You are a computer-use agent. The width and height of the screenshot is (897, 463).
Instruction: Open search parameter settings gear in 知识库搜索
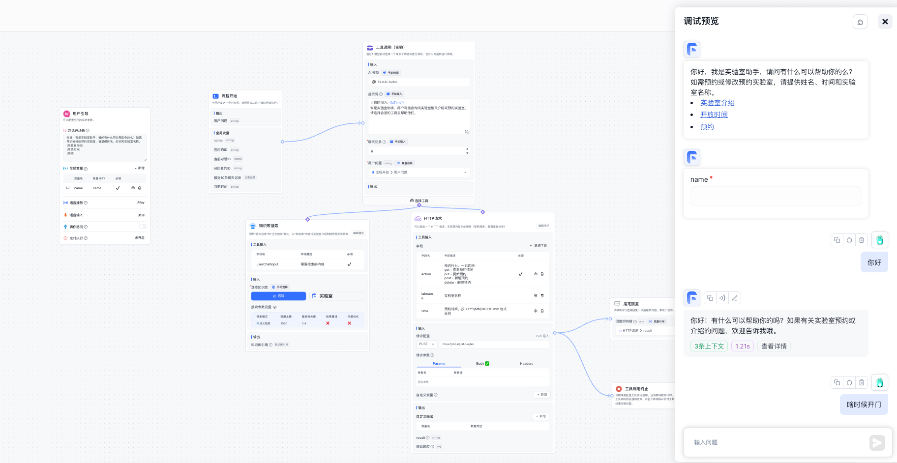click(x=275, y=307)
